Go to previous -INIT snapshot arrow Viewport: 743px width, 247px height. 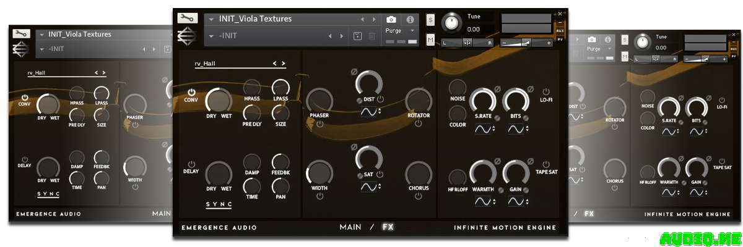point(331,36)
